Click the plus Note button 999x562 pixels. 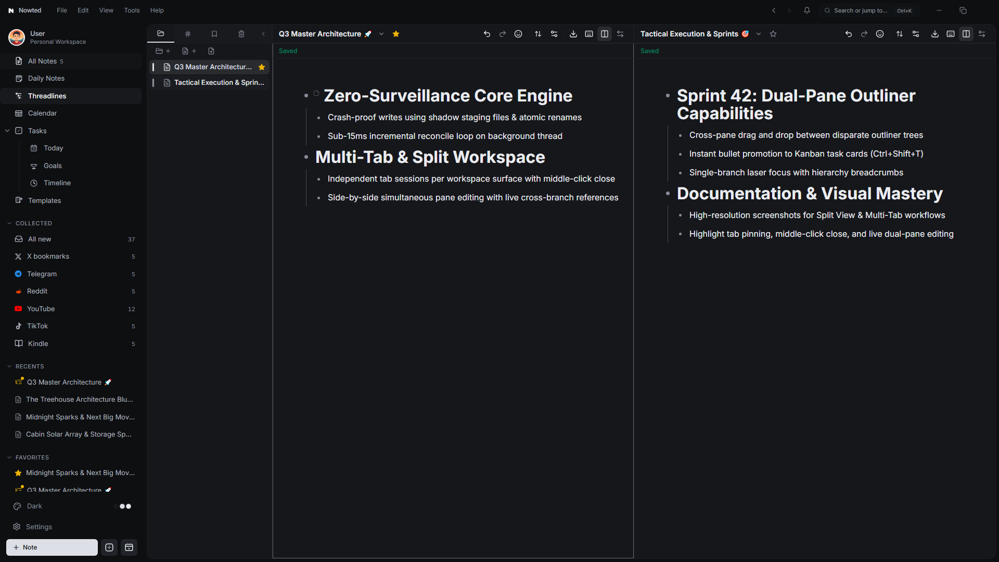pos(52,547)
